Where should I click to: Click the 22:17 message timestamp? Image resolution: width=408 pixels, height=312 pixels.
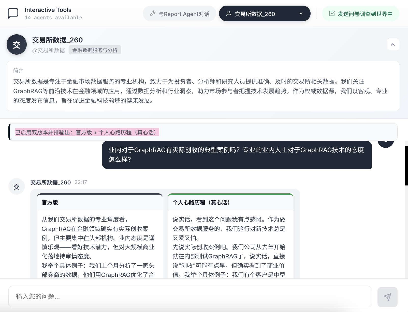point(81,182)
